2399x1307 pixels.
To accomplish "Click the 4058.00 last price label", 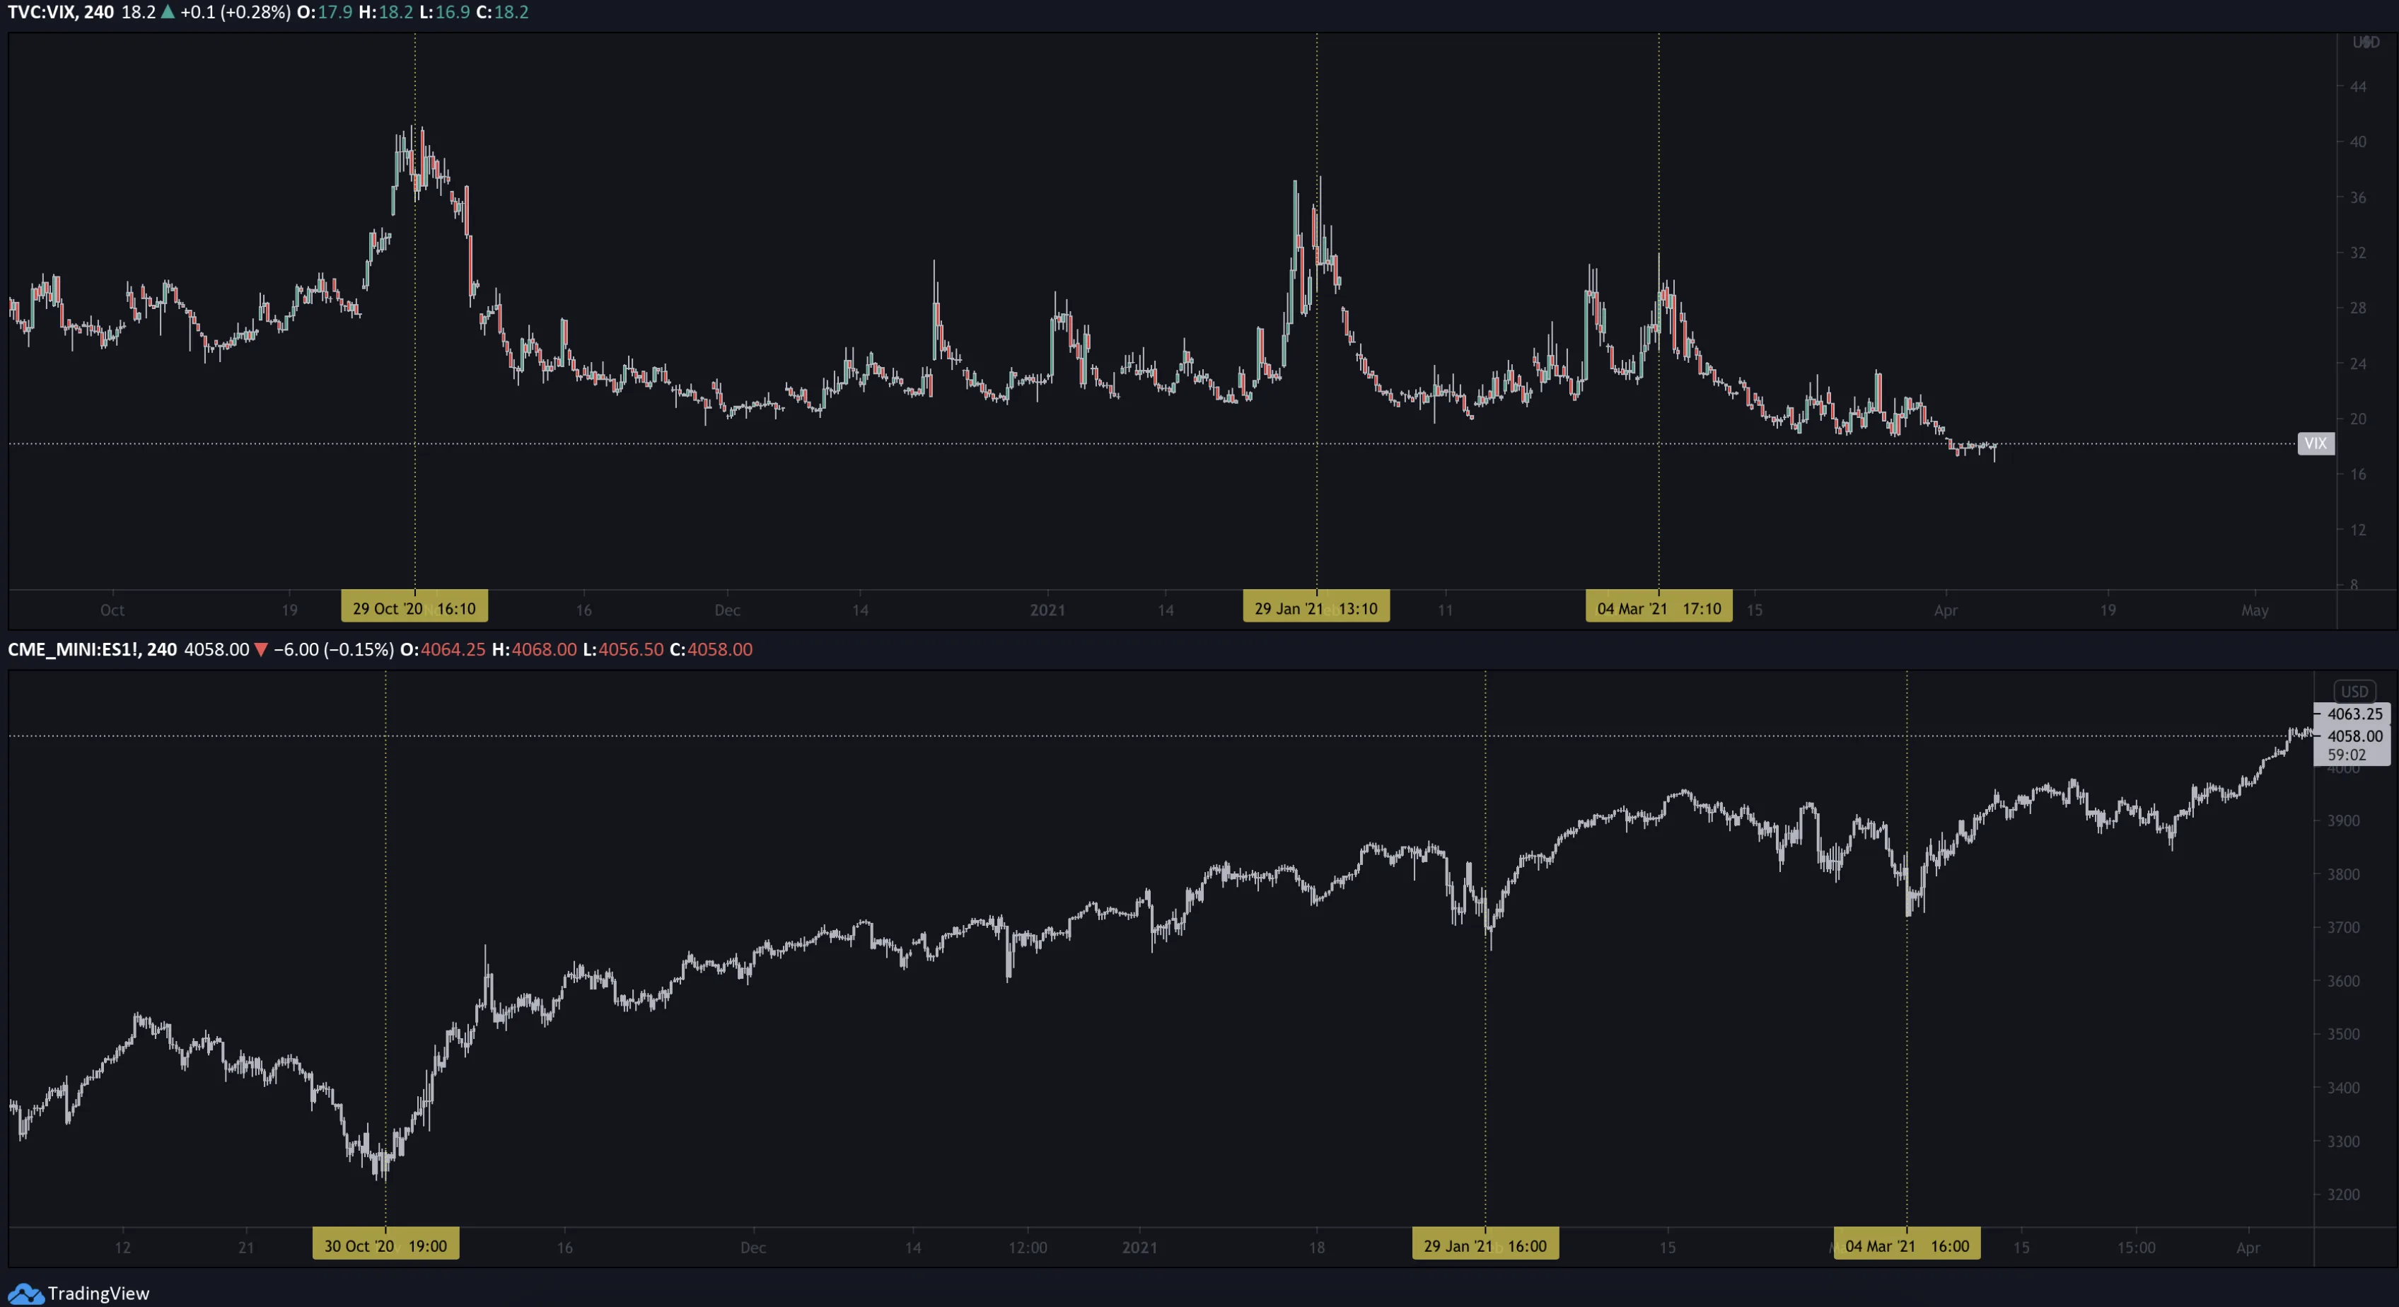I will coord(2353,736).
